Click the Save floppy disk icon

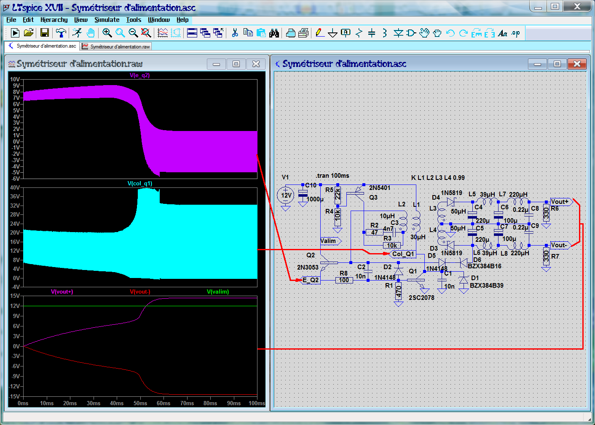(x=45, y=33)
